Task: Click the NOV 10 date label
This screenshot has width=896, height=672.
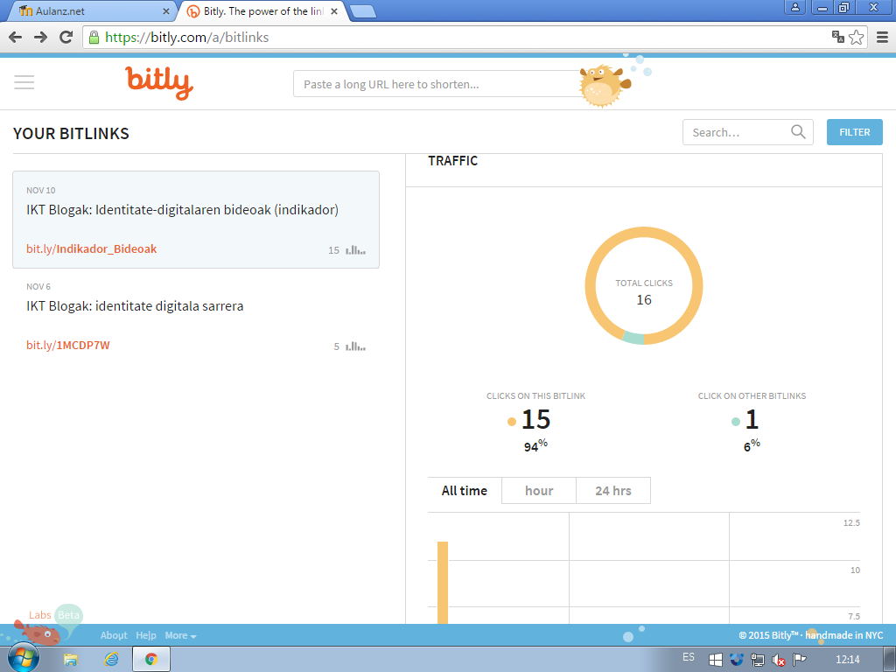Action: tap(40, 190)
